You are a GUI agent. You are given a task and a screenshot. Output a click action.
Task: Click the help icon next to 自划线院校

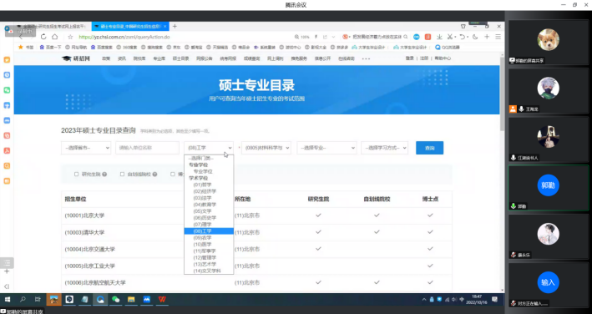(x=154, y=174)
